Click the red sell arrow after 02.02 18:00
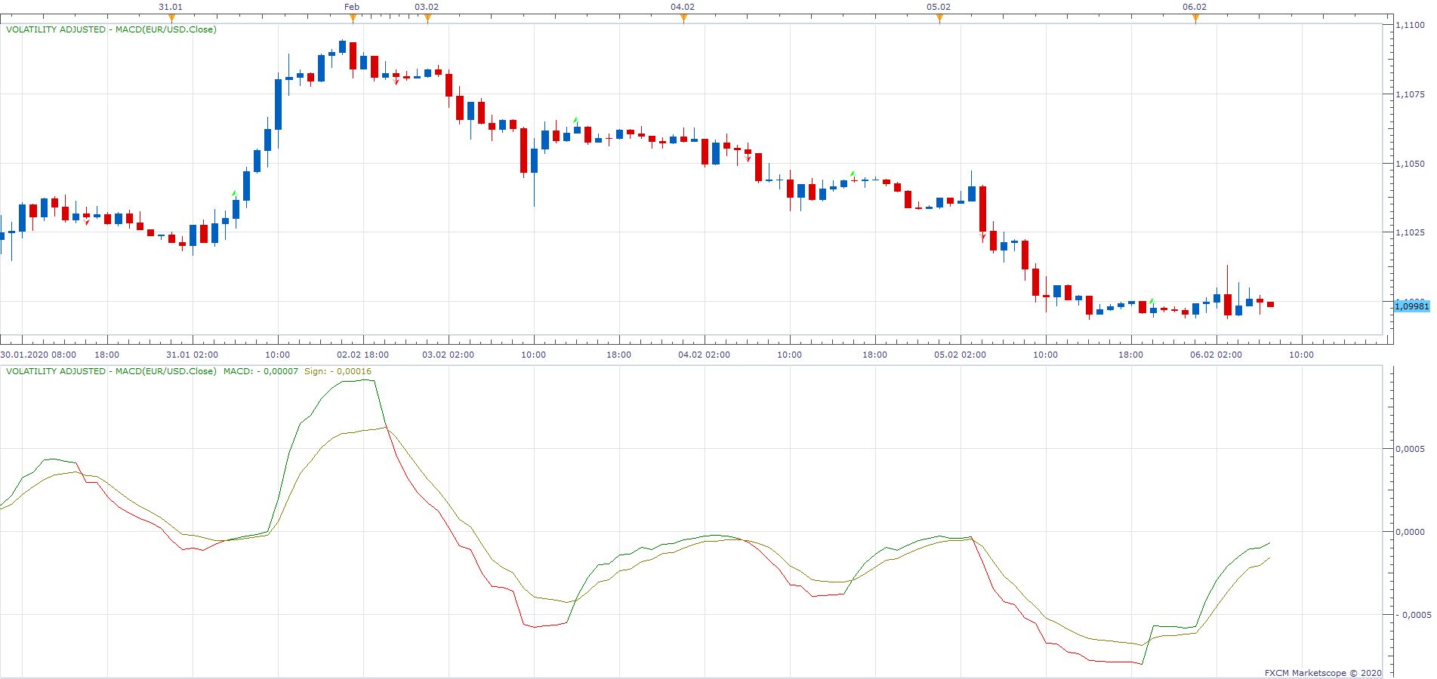Screen dimensions: 1437x679 [x=396, y=81]
